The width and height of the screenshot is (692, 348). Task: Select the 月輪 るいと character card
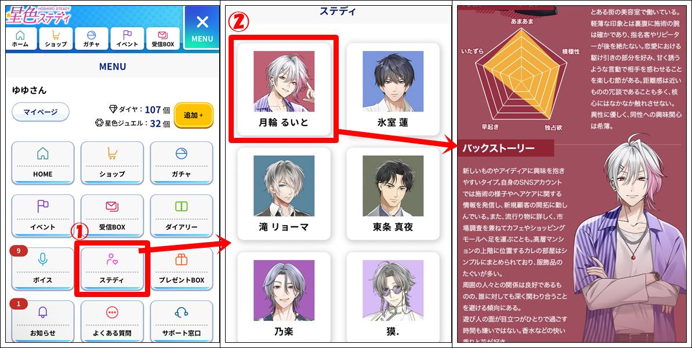284,89
